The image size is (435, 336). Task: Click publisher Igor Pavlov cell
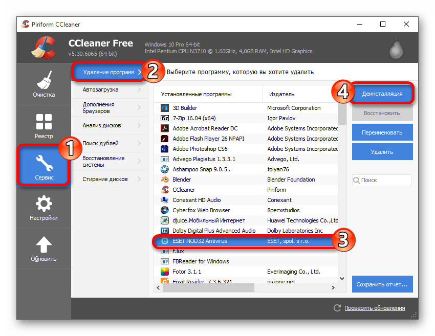tap(281, 118)
